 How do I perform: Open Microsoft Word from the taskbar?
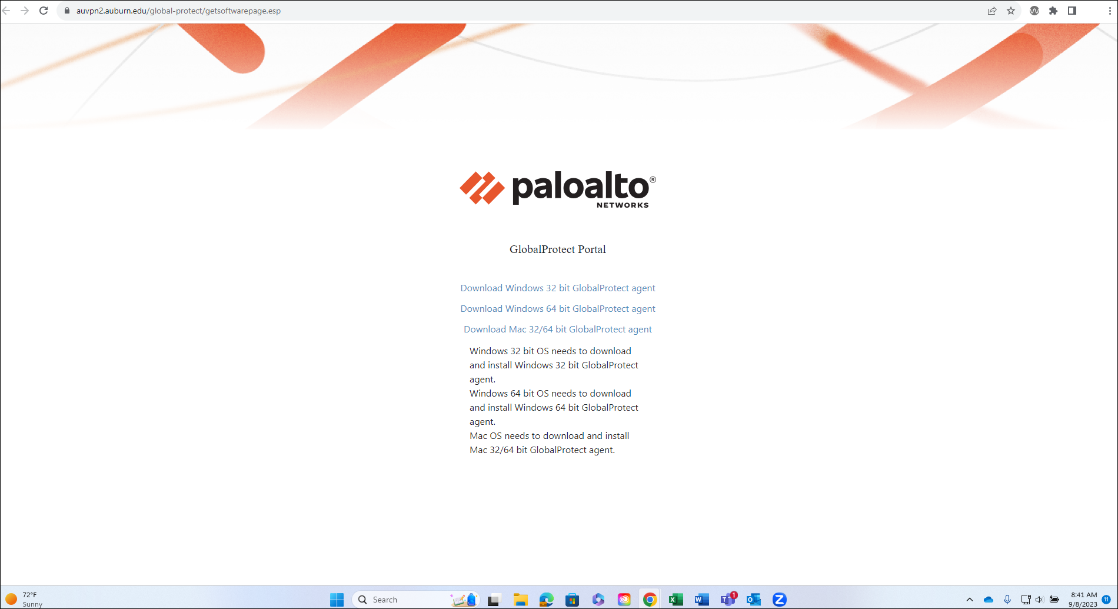coord(700,599)
